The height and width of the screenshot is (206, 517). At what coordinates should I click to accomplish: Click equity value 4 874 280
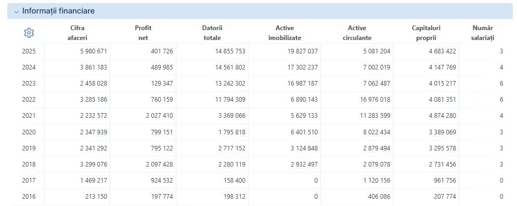pyautogui.click(x=443, y=116)
